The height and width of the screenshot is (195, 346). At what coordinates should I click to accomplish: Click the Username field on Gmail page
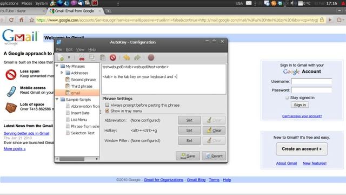311,81
